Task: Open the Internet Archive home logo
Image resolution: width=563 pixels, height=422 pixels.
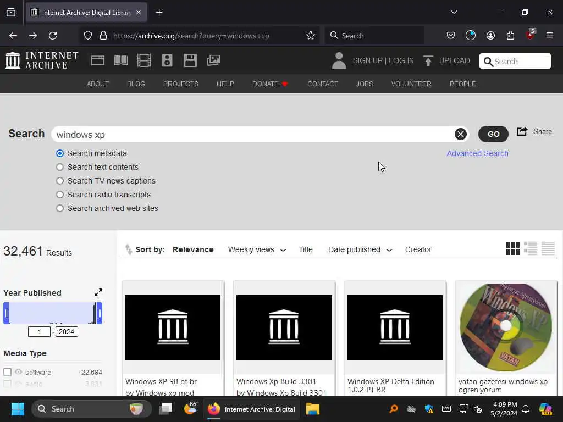Action: tap(42, 60)
